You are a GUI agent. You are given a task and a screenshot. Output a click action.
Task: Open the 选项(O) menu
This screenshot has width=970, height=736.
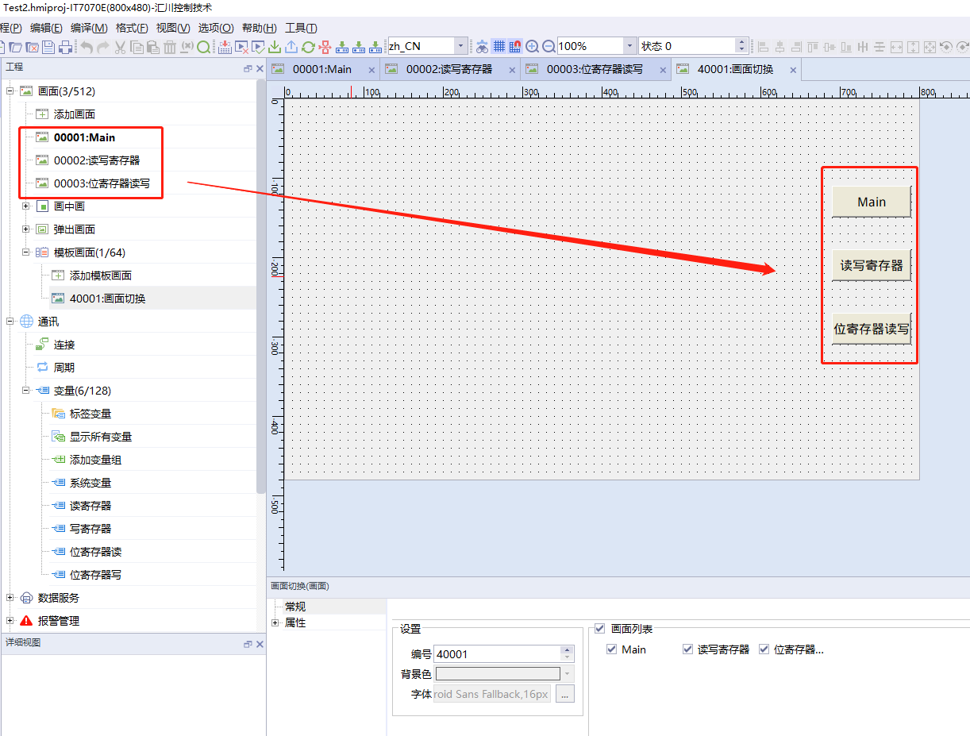pos(216,28)
